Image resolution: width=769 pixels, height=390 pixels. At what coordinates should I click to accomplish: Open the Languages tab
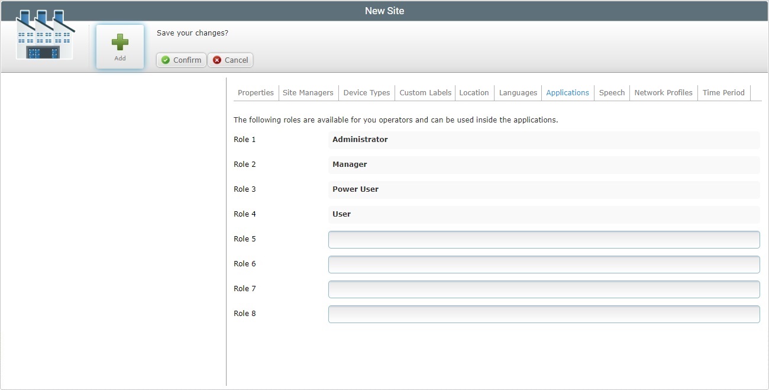click(518, 92)
